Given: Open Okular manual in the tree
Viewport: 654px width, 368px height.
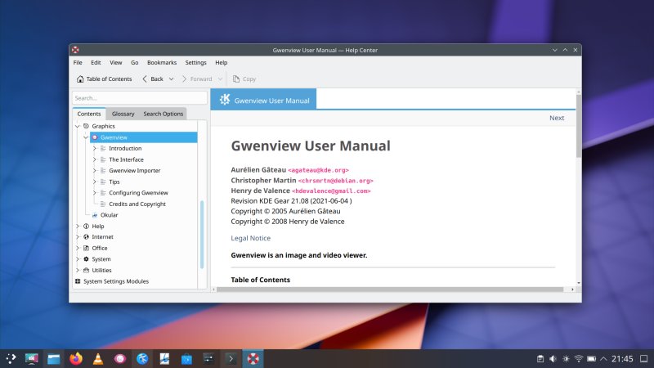Looking at the screenshot, I should (x=109, y=215).
